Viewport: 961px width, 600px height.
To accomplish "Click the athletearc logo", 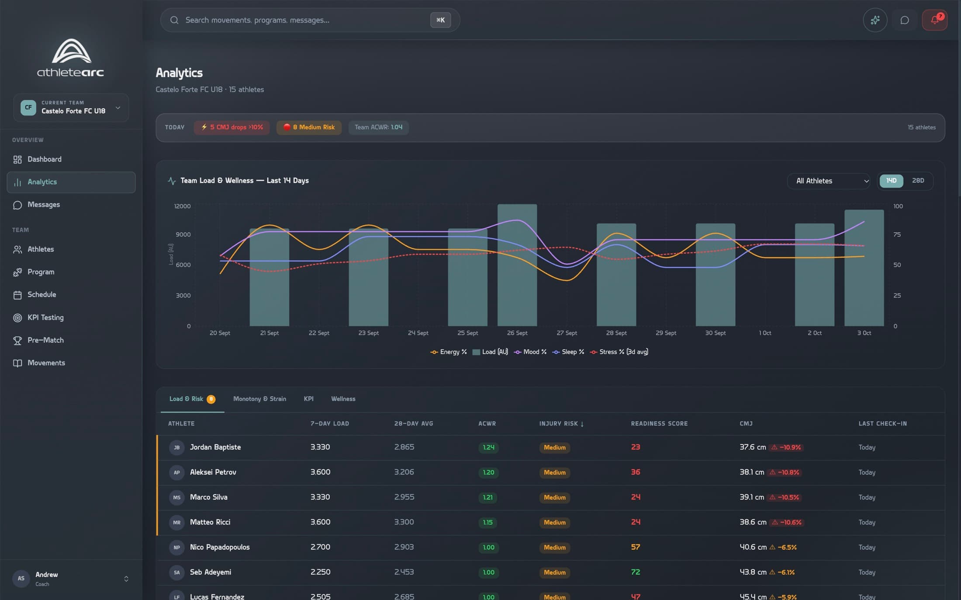I will (71, 58).
